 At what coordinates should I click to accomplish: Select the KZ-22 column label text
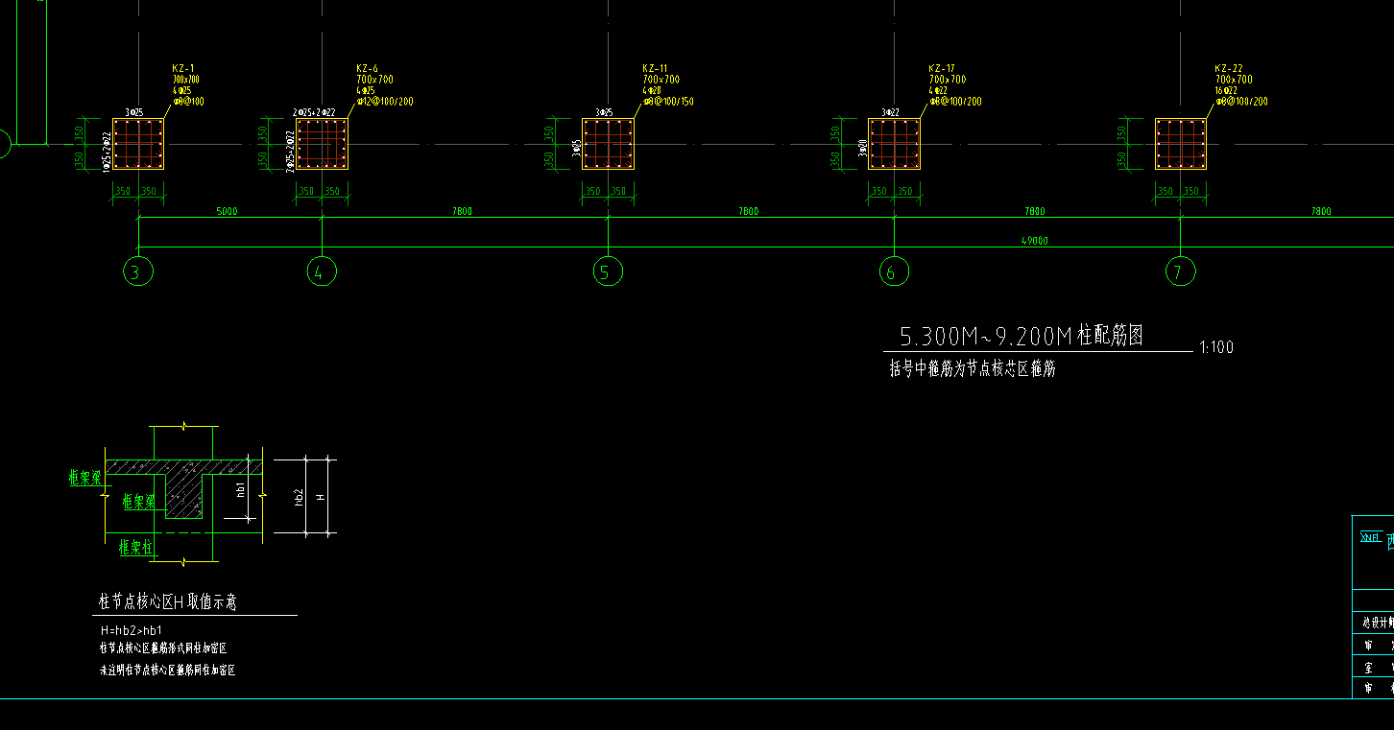point(1228,69)
